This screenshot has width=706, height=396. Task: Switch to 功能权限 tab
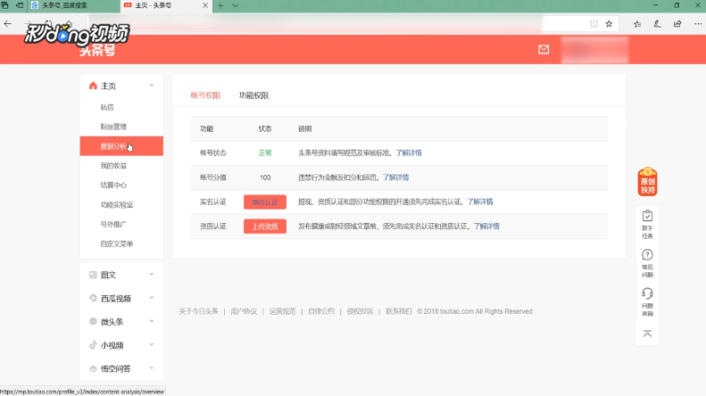tap(254, 95)
